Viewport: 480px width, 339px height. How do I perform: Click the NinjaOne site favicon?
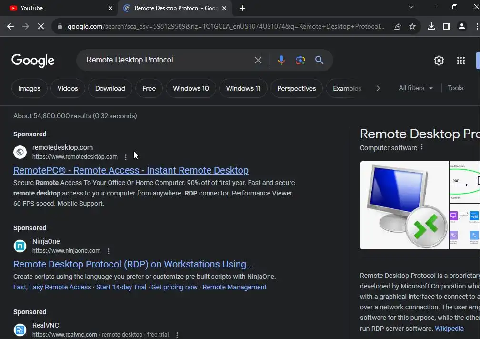[20, 246]
